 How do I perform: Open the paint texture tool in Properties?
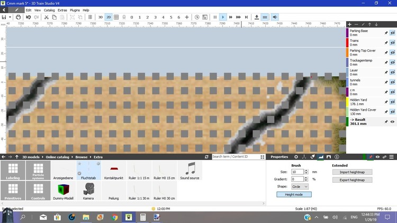pos(312,157)
